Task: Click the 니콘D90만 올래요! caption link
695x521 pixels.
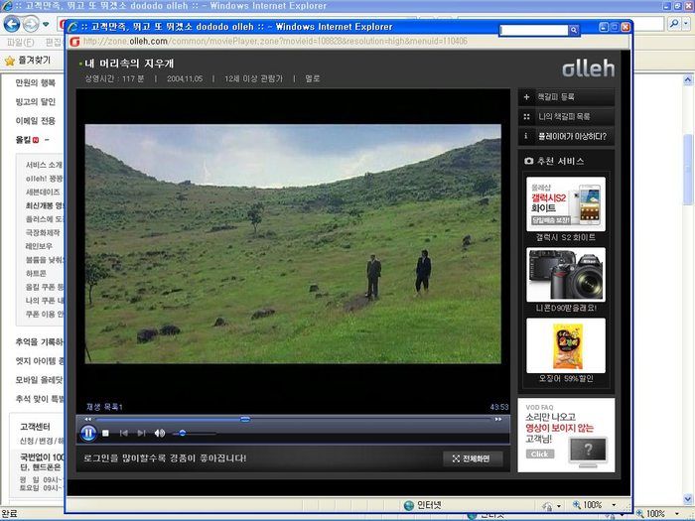Action: 566,308
